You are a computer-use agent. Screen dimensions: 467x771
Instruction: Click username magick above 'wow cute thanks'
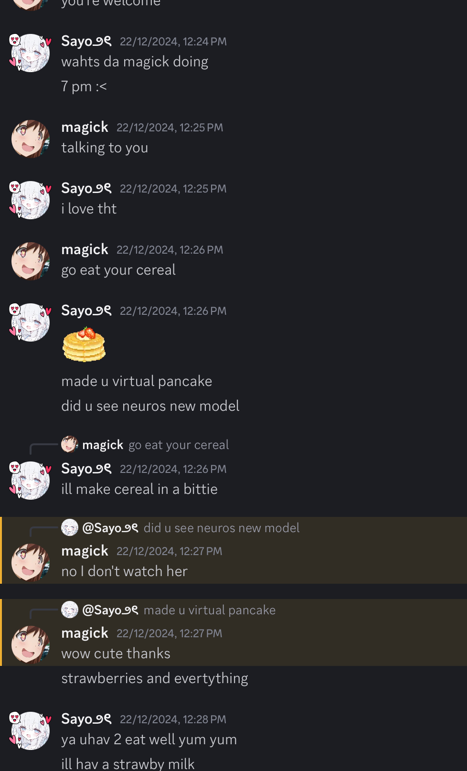(85, 633)
